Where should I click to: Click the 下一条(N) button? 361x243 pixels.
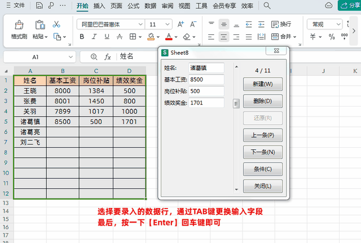tap(263, 152)
